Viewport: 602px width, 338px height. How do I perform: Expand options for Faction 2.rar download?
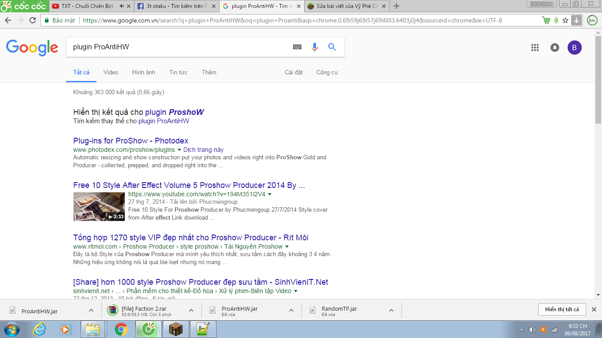tap(191, 310)
